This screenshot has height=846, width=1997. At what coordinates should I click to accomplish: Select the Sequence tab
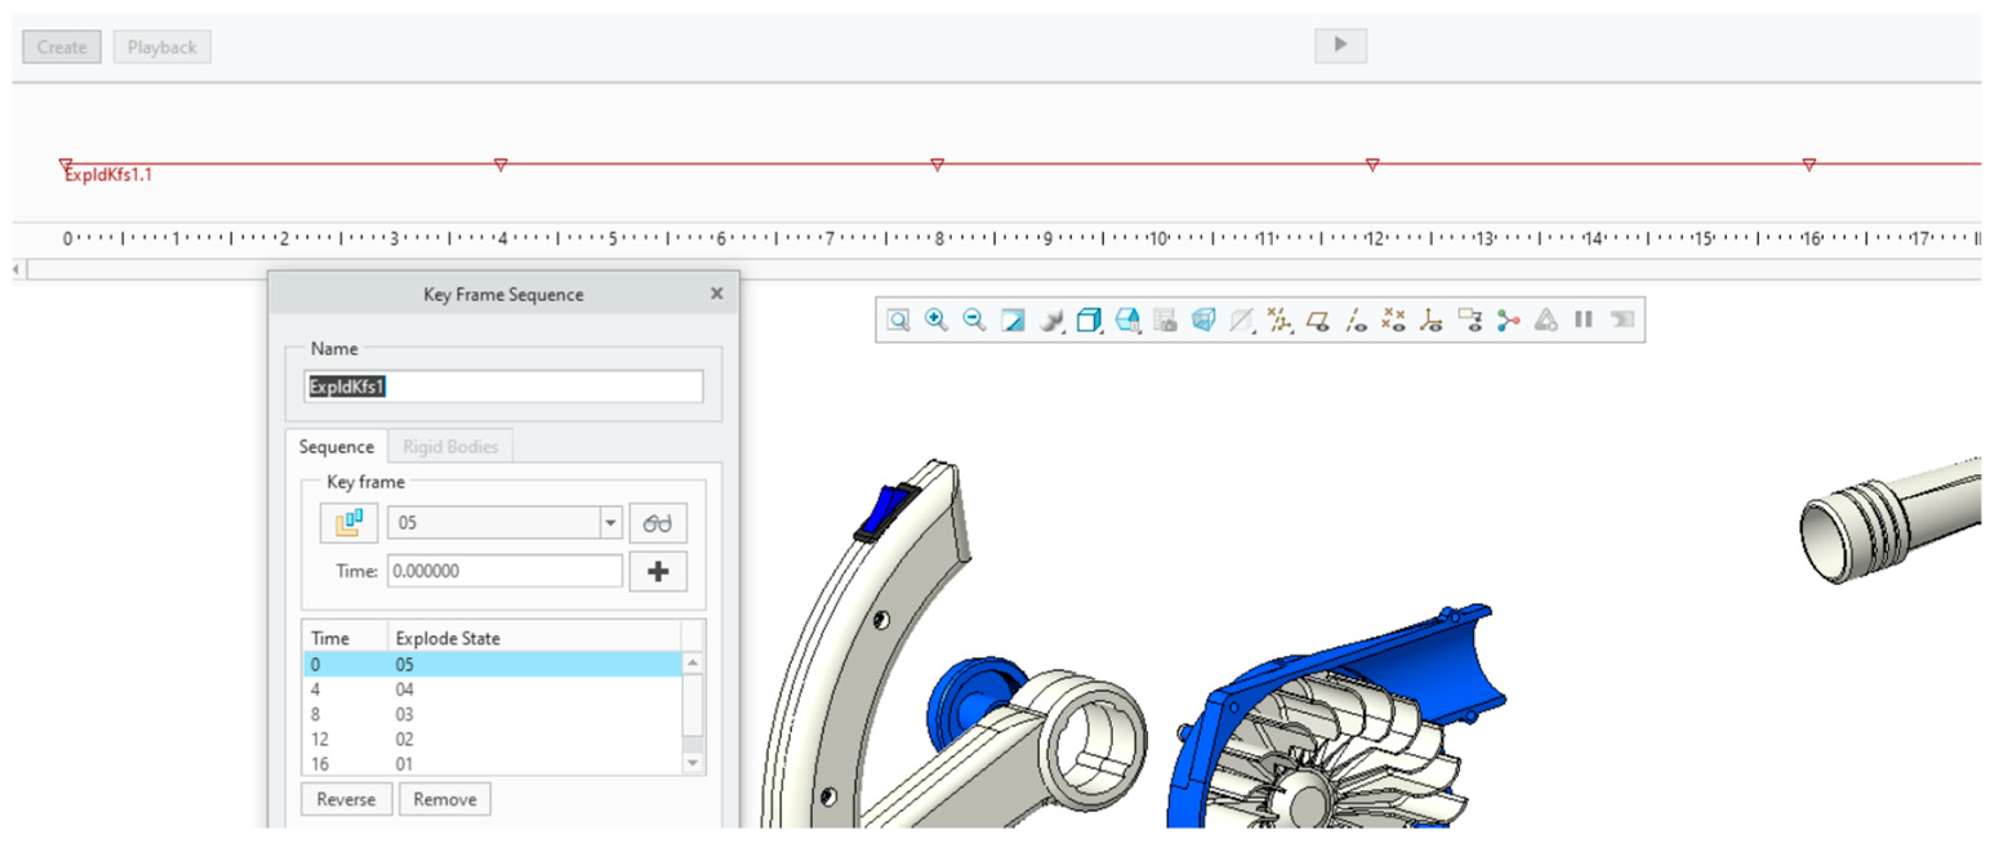(336, 447)
